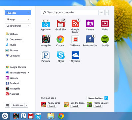Open File Explorer folder on the taskbar
Image resolution: width=132 pixels, height=120 pixels.
51,116
